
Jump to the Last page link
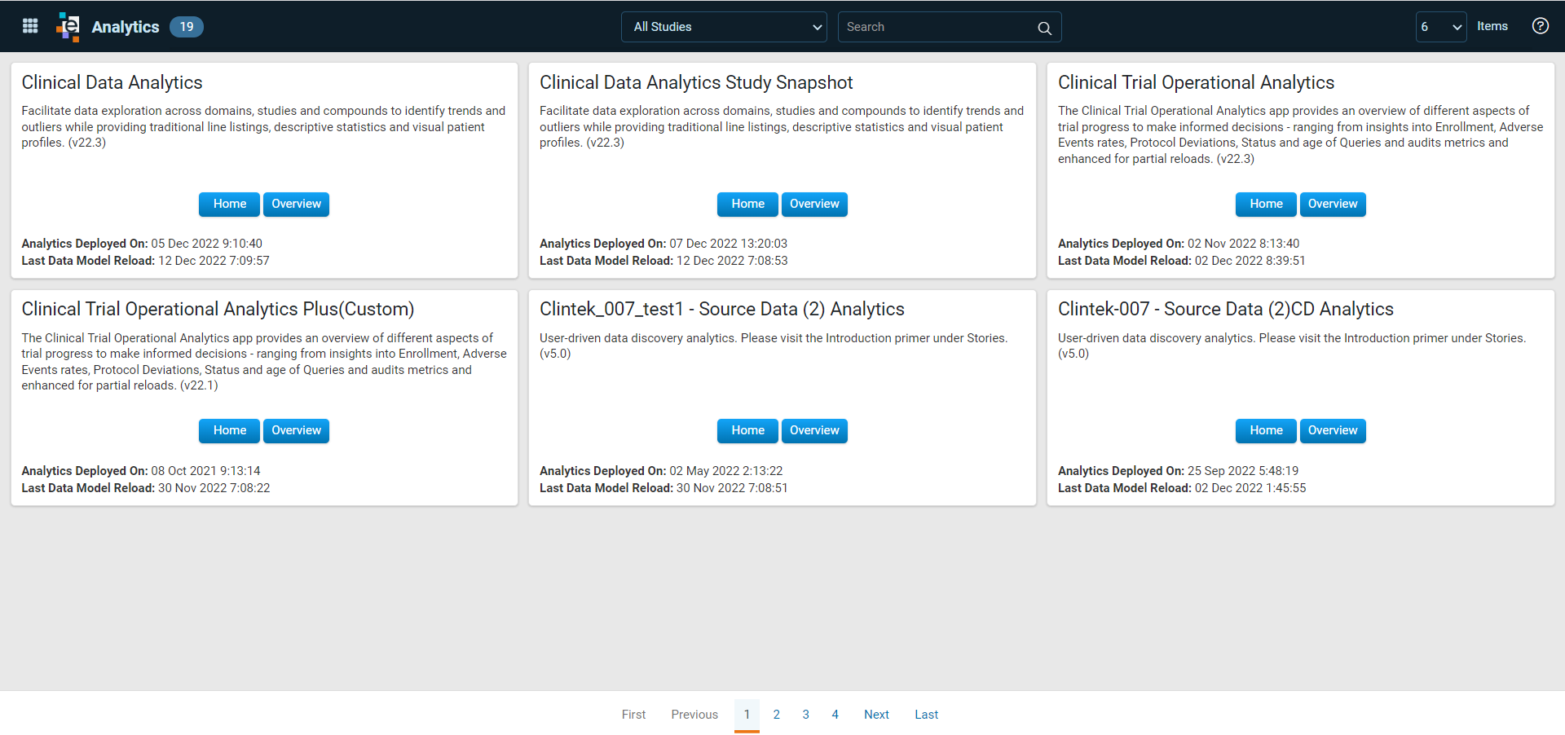click(926, 715)
